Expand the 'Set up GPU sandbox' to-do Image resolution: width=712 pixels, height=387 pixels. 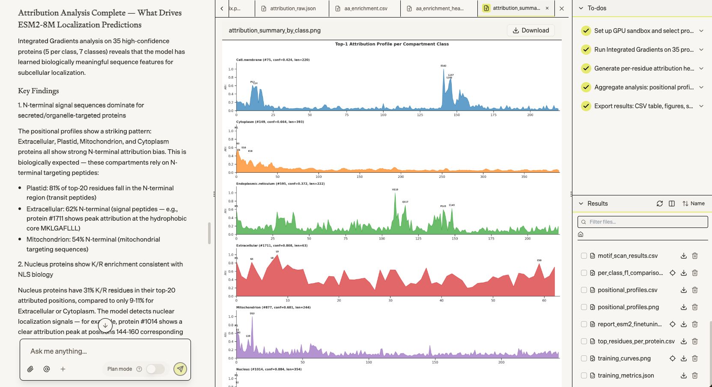point(701,31)
